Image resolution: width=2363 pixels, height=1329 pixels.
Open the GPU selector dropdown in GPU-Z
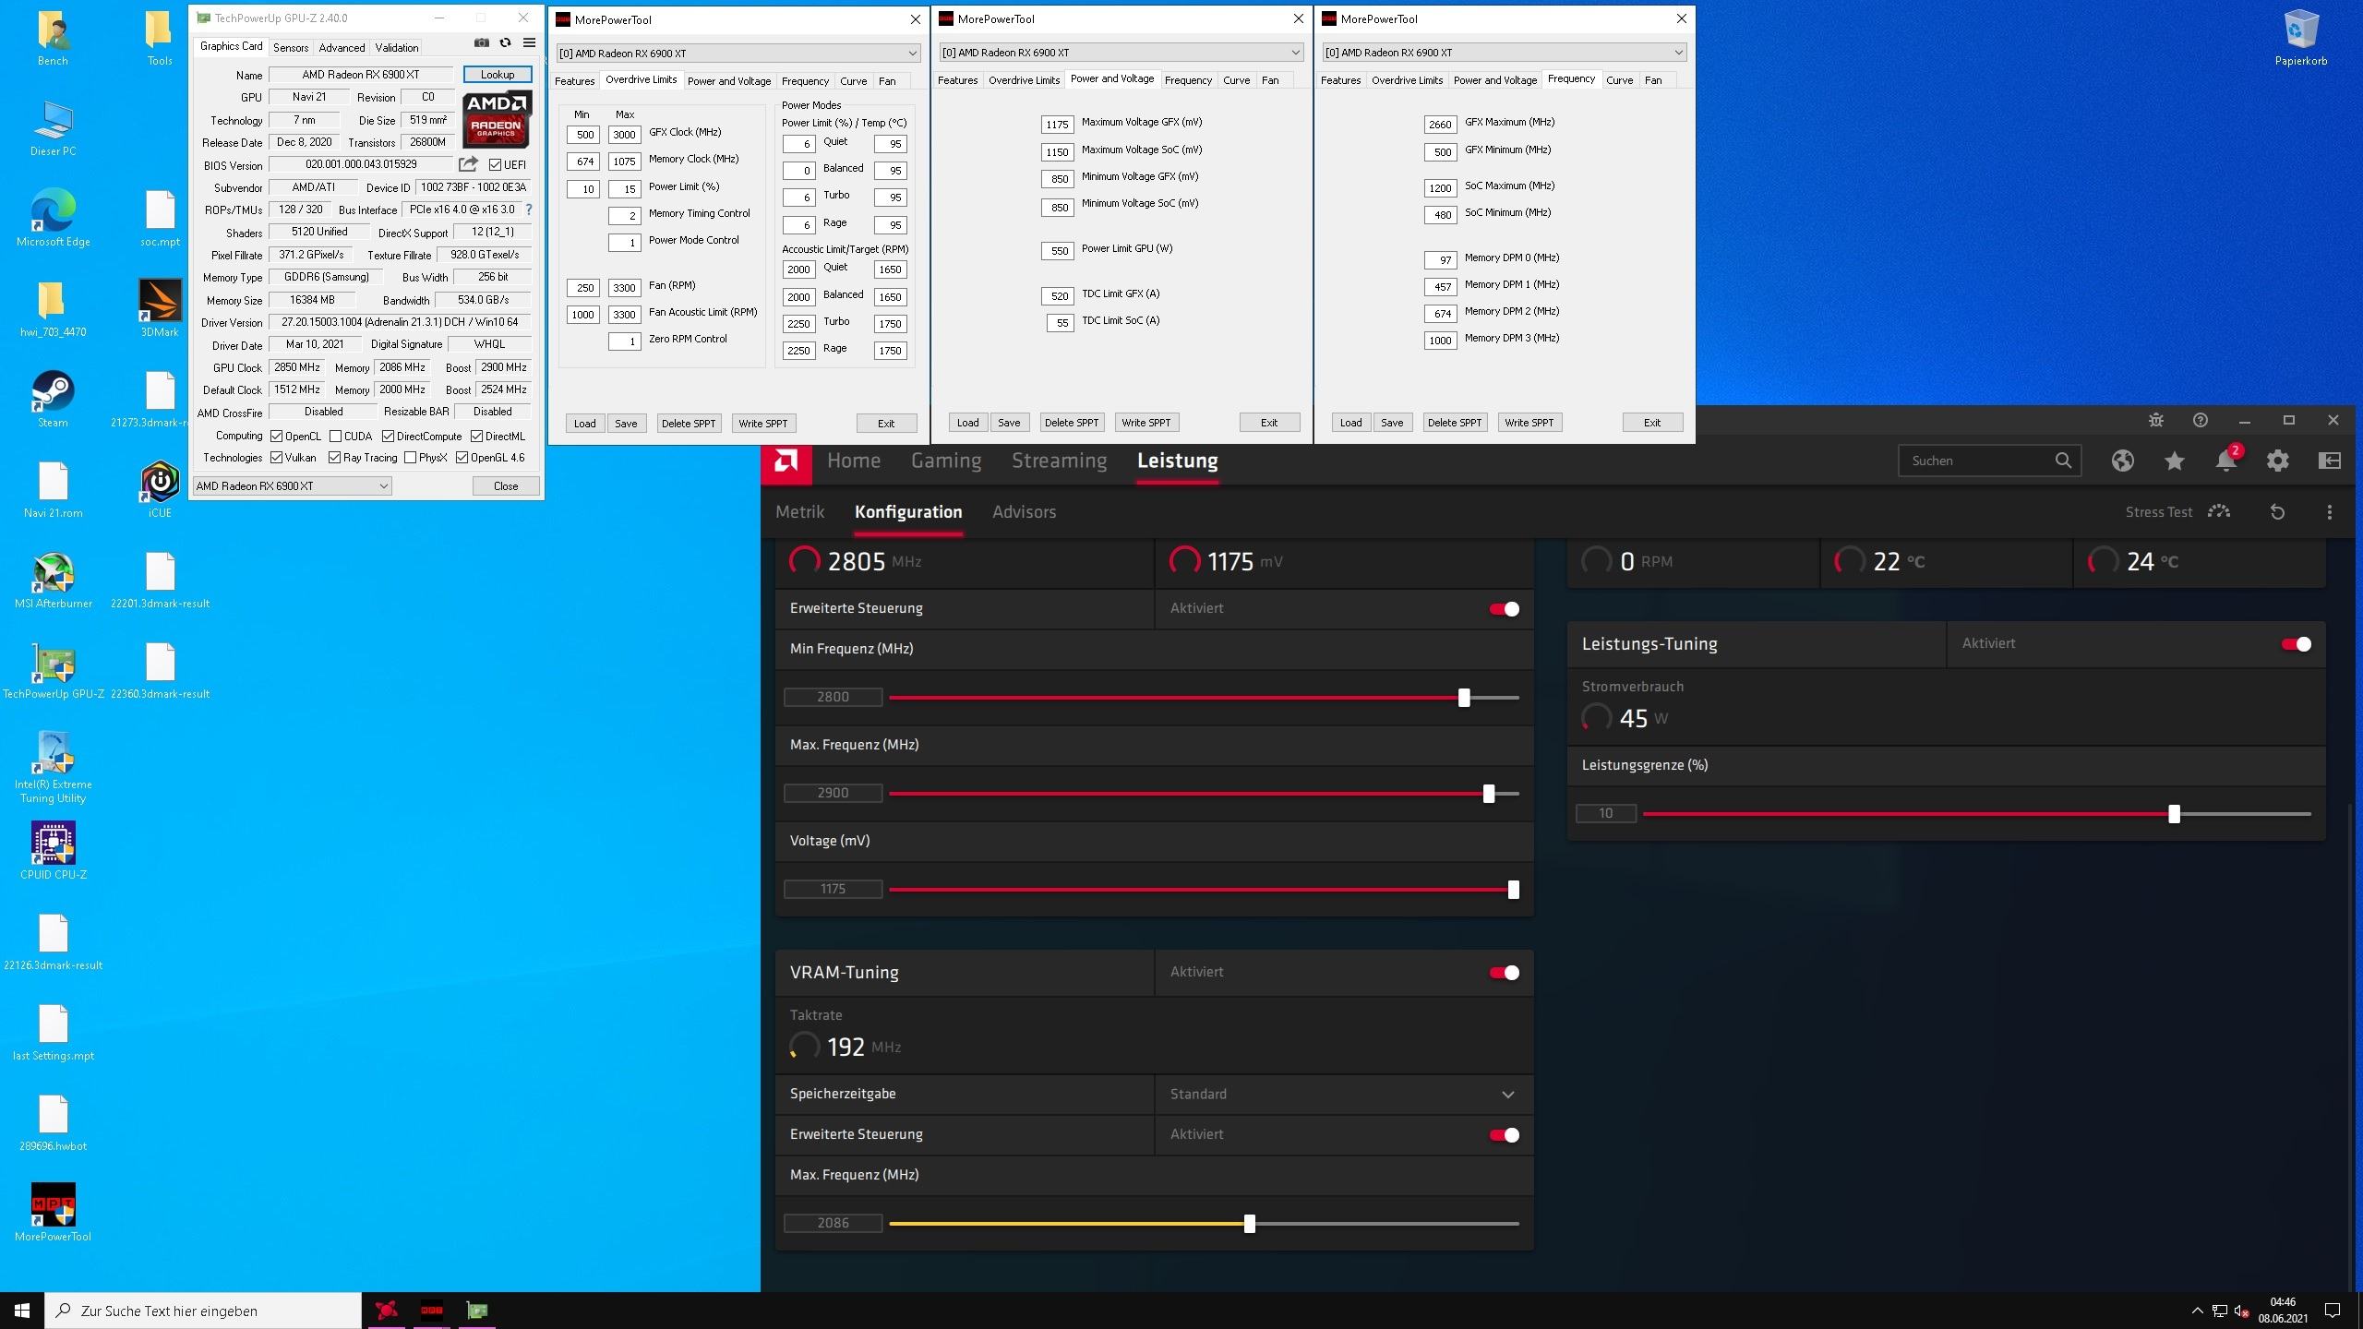[292, 485]
